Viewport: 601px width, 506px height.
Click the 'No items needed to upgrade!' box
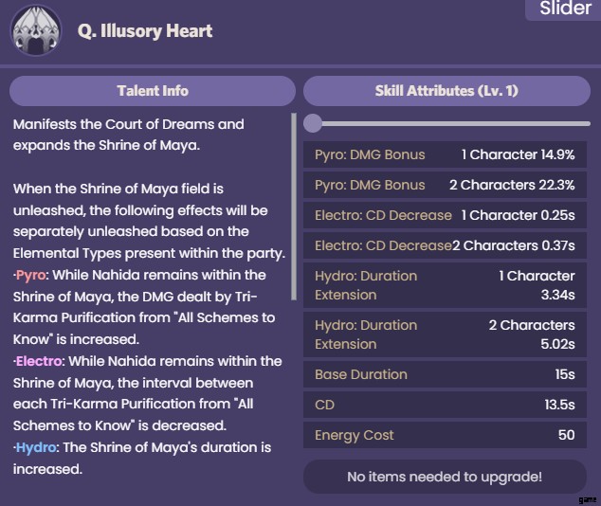445,477
